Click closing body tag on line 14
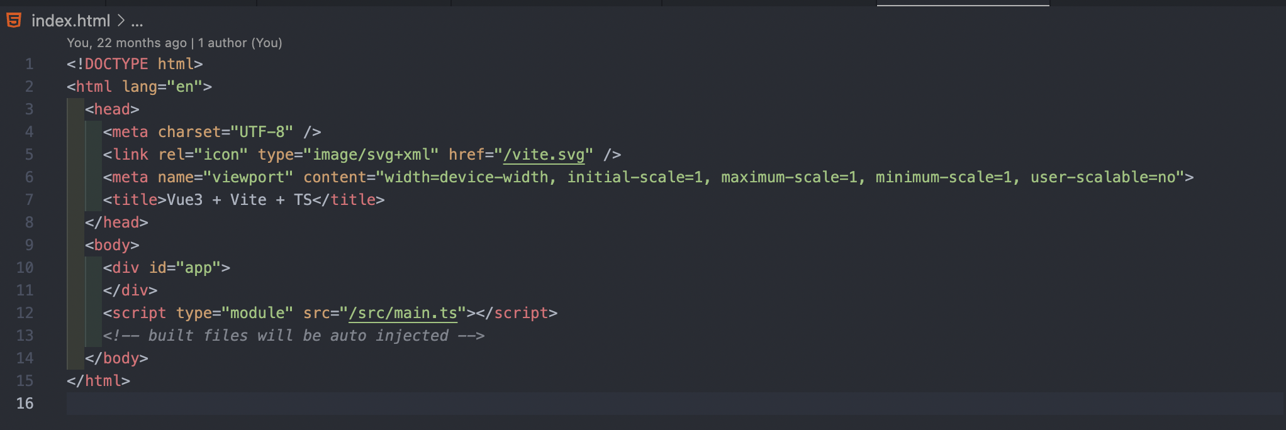Image resolution: width=1286 pixels, height=430 pixels. 116,358
